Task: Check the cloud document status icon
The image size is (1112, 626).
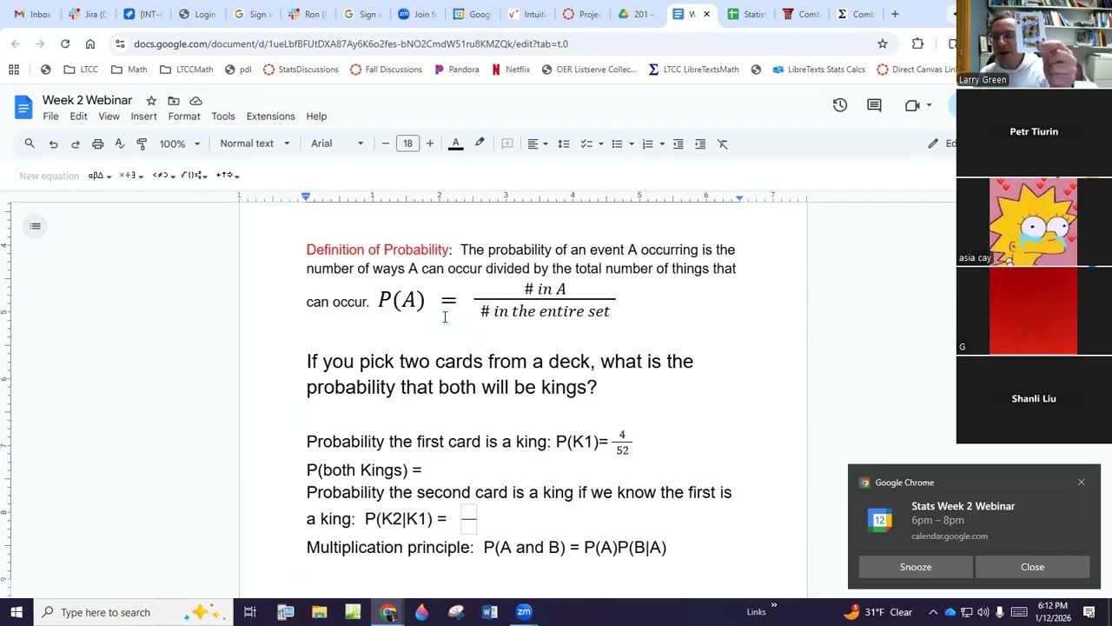Action: pyautogui.click(x=195, y=101)
